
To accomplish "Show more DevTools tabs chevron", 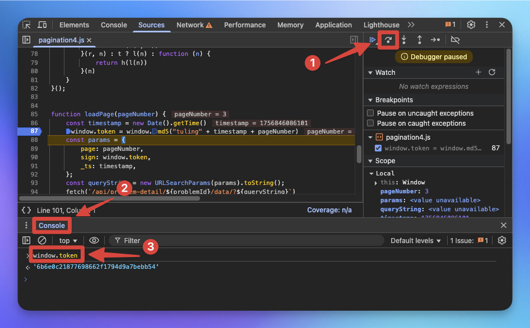I will (411, 25).
